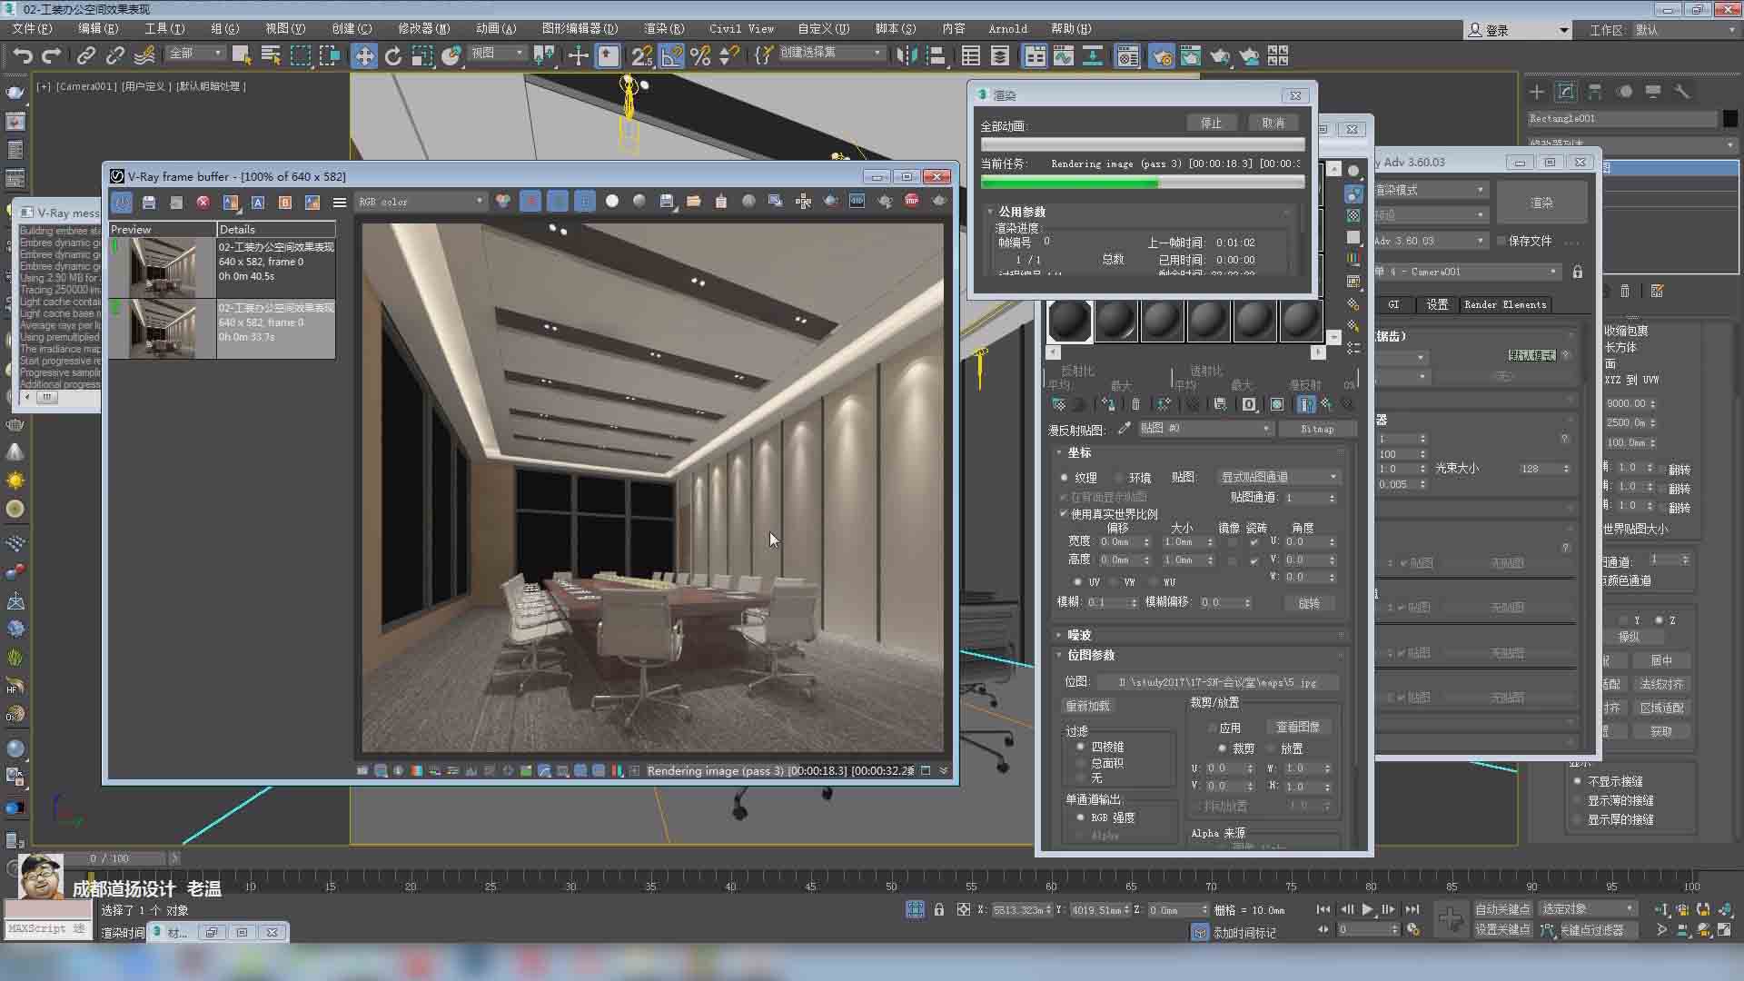Open the 文件(F) menu
Screen dimensions: 1744x981
coord(32,28)
